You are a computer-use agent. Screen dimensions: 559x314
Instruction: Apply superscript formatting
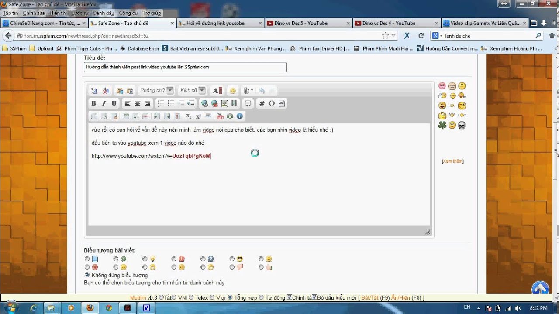click(x=198, y=116)
